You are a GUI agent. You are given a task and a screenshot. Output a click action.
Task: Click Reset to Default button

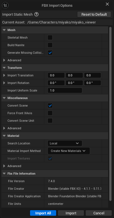94,14
